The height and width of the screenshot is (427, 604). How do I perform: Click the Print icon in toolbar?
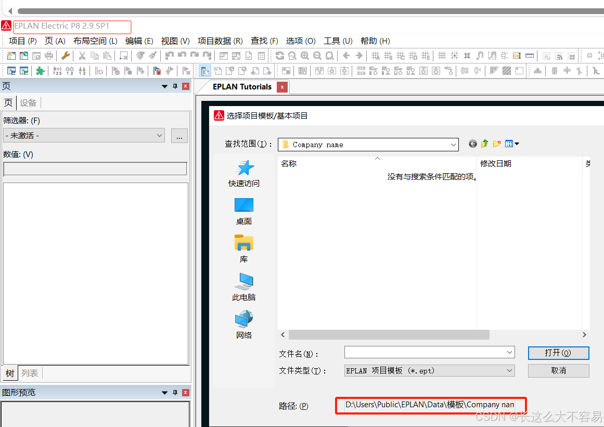tap(49, 56)
